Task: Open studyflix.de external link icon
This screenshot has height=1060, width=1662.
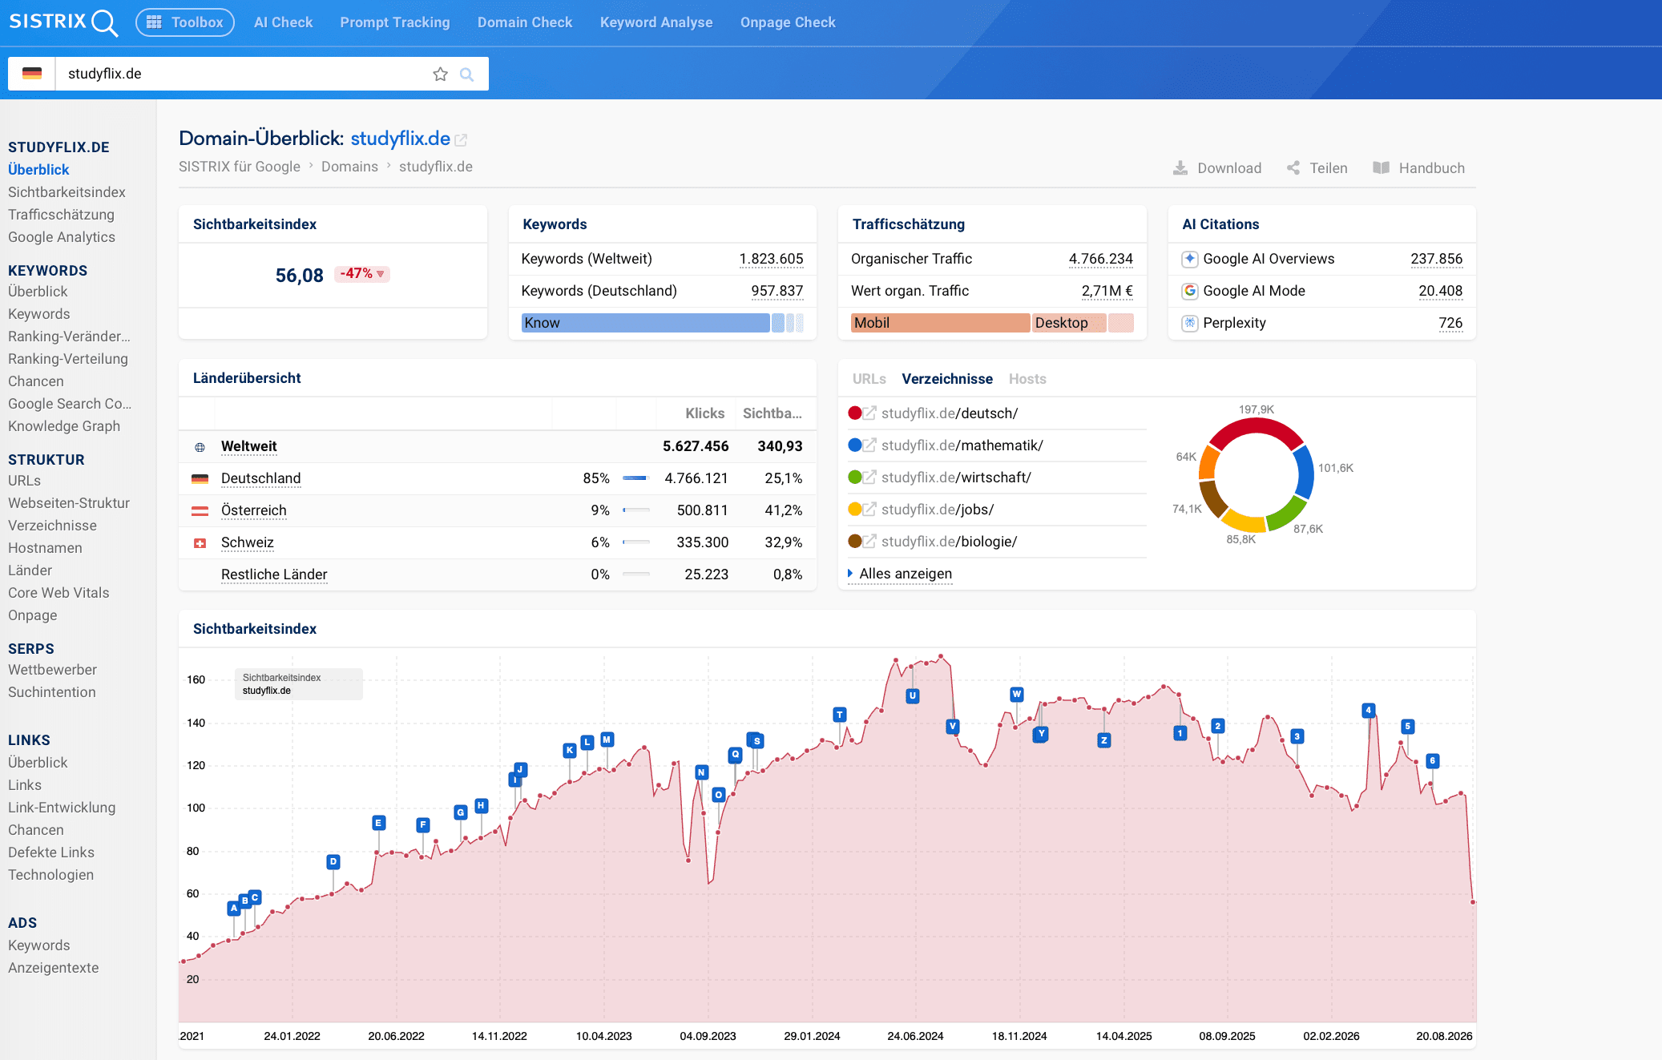Action: (x=461, y=140)
